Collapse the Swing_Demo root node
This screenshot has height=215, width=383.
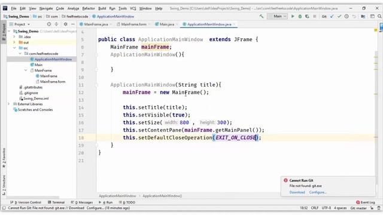10,31
